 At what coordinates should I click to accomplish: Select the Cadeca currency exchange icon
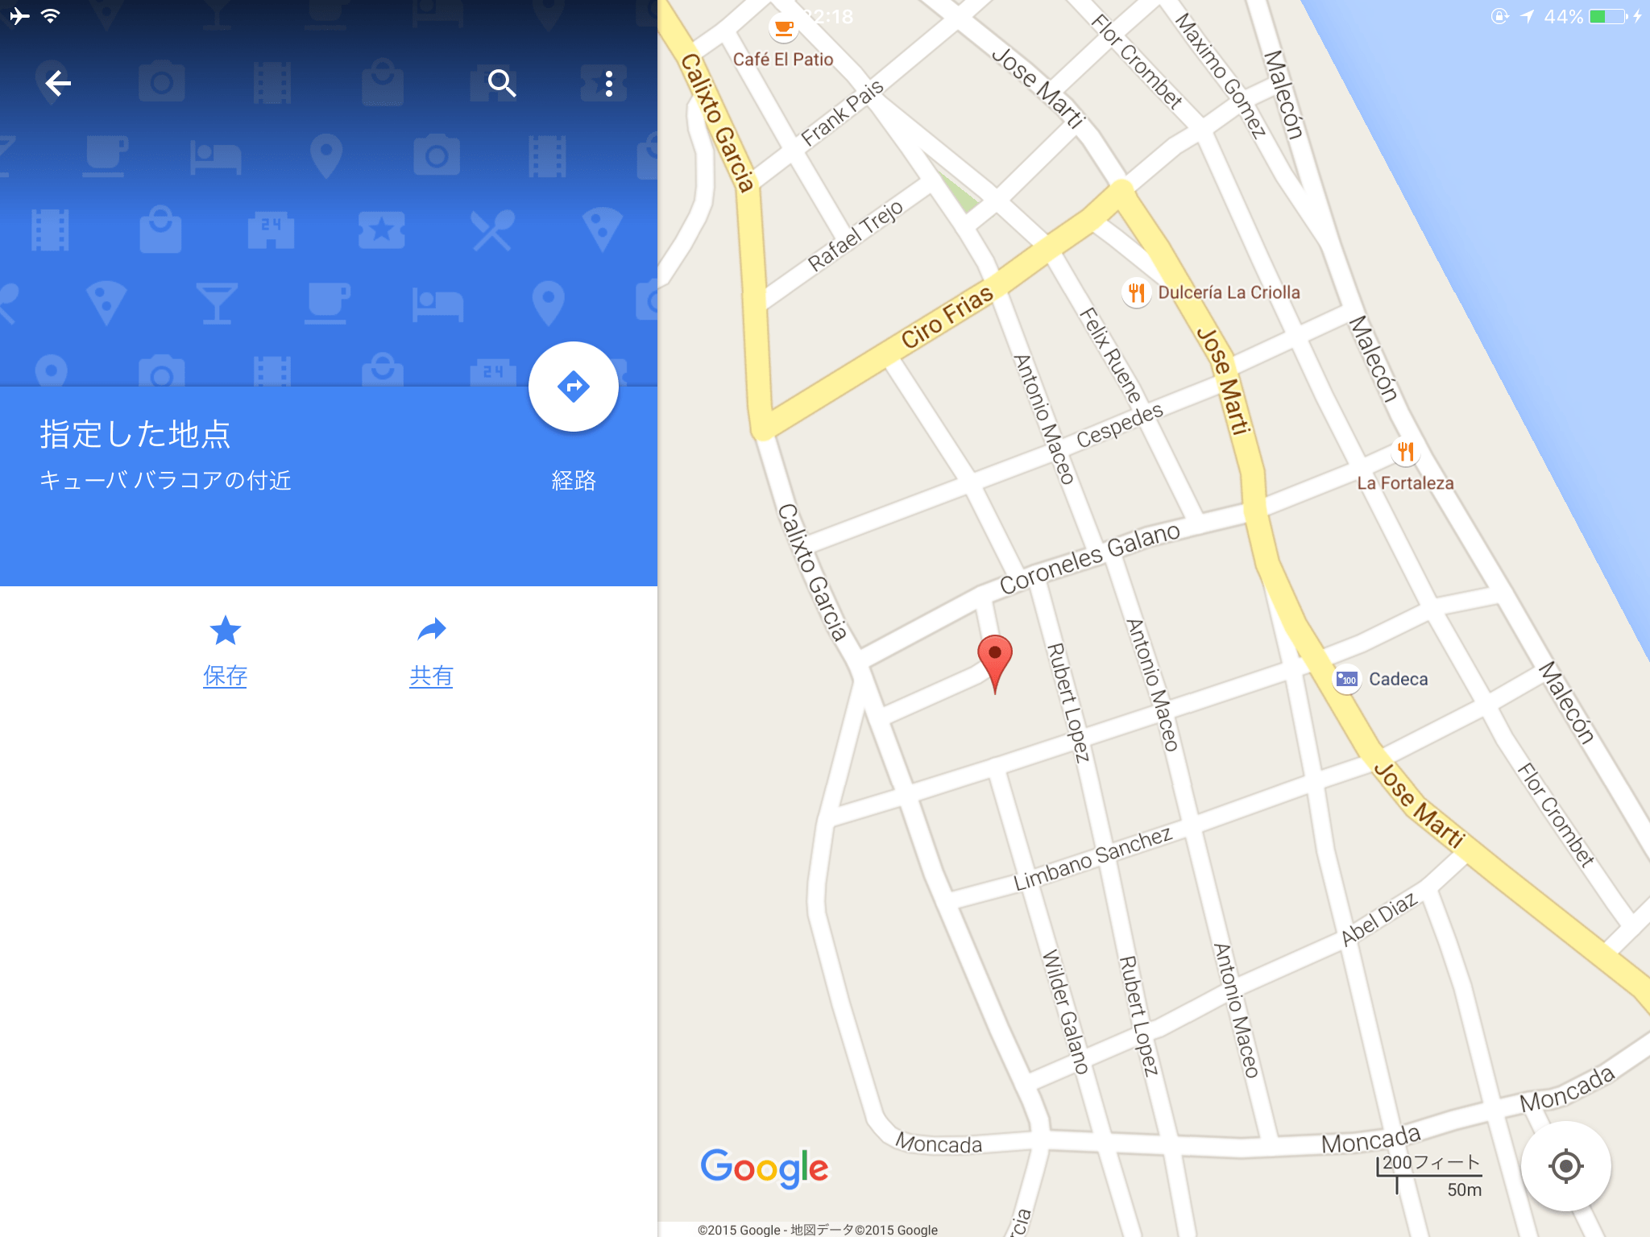[1347, 680]
